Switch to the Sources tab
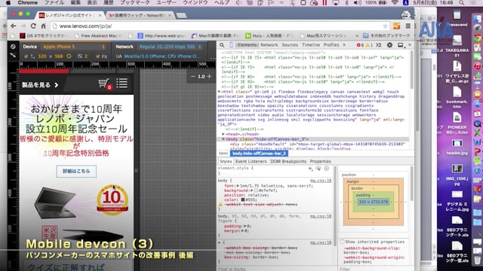 point(290,45)
